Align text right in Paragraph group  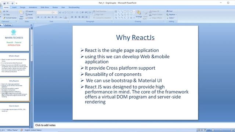79,17
